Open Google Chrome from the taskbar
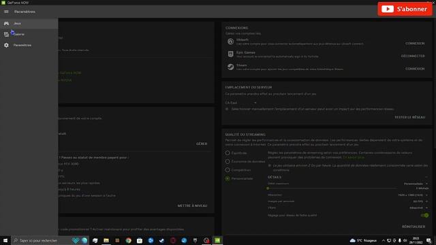The height and width of the screenshot is (245, 436). 129,240
